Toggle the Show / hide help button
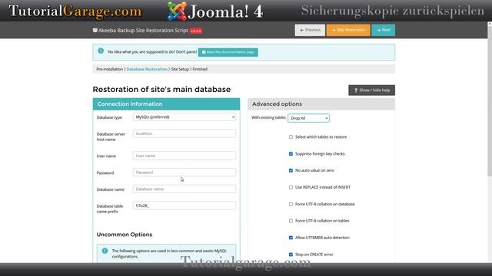 coord(371,90)
